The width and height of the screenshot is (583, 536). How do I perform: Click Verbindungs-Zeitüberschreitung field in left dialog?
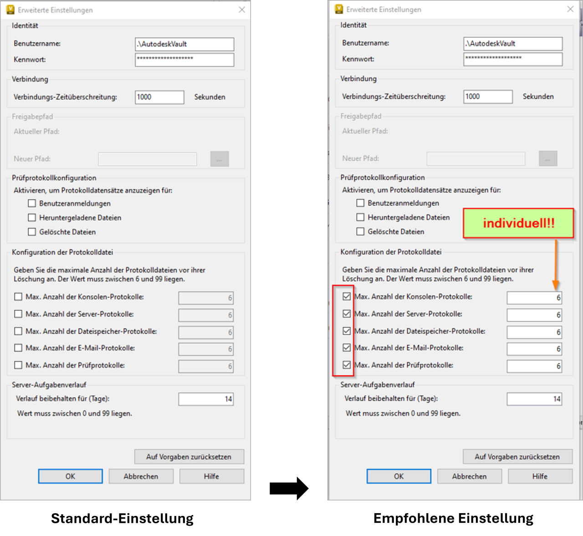coord(159,97)
